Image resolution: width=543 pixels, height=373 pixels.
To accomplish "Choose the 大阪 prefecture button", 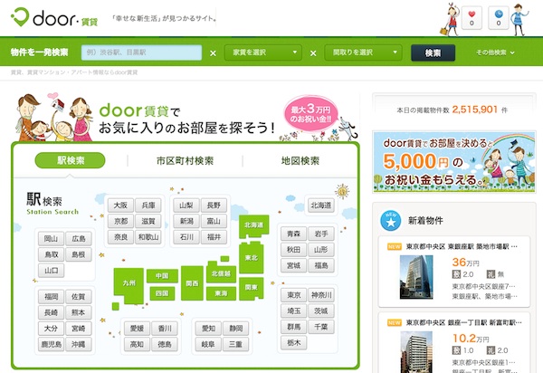I will tap(120, 206).
